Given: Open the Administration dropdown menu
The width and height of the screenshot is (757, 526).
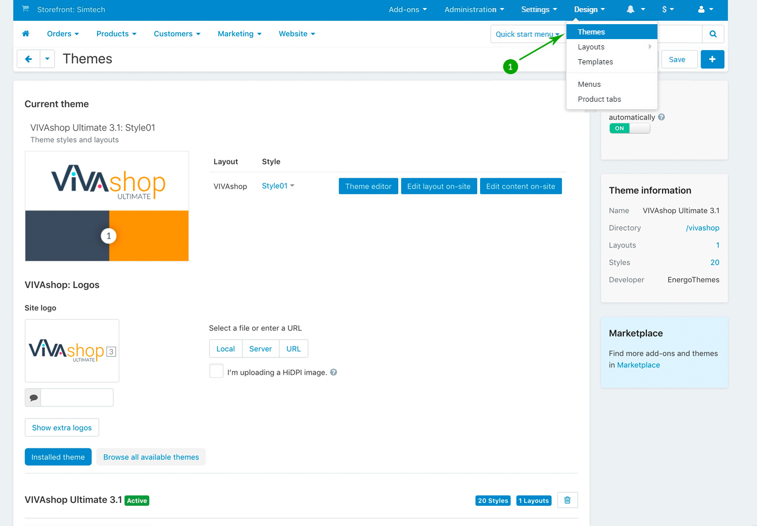Looking at the screenshot, I should pos(474,9).
